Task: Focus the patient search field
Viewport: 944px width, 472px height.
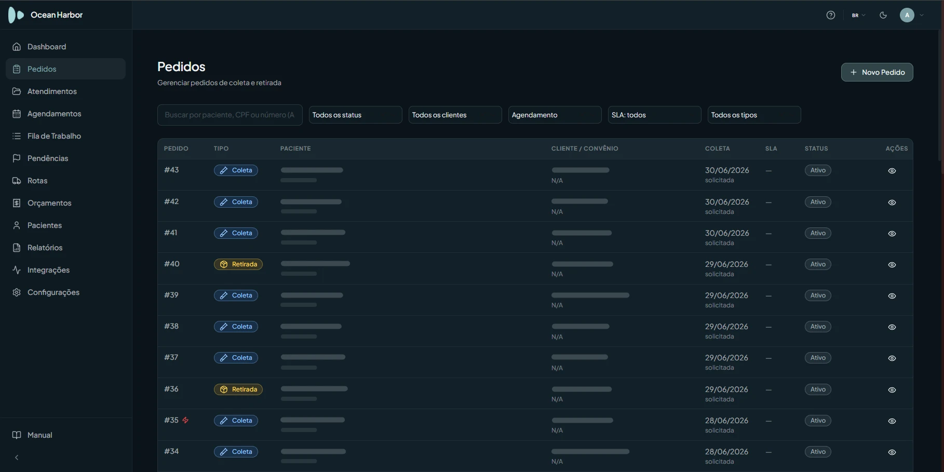Action: coord(230,115)
